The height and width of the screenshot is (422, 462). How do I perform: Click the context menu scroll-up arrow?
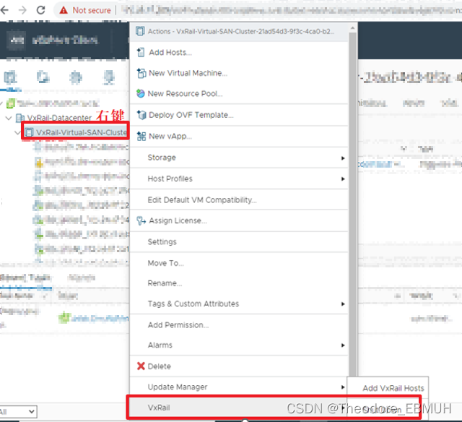352,28
